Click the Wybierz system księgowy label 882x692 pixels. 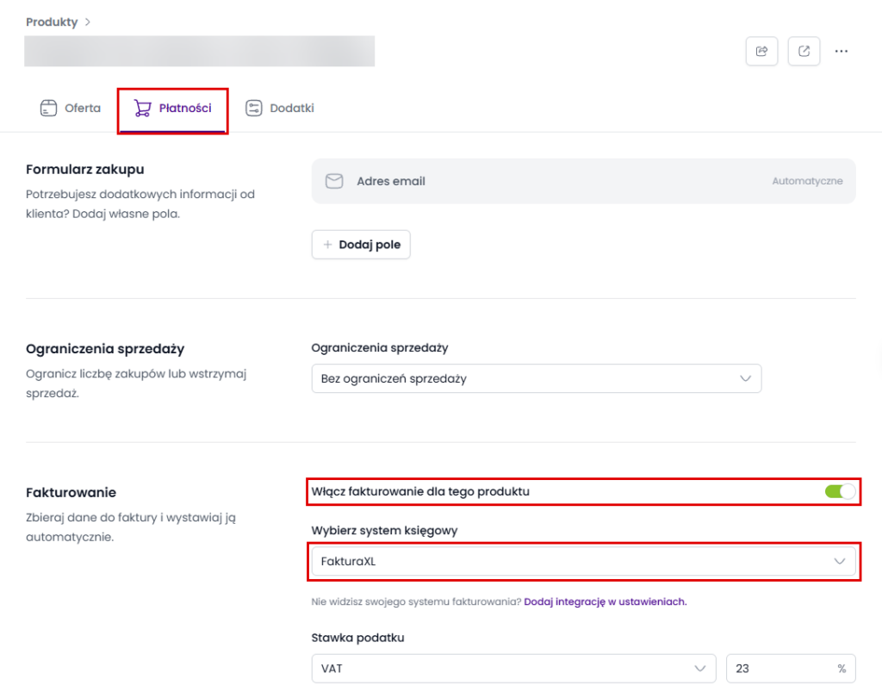click(x=384, y=531)
